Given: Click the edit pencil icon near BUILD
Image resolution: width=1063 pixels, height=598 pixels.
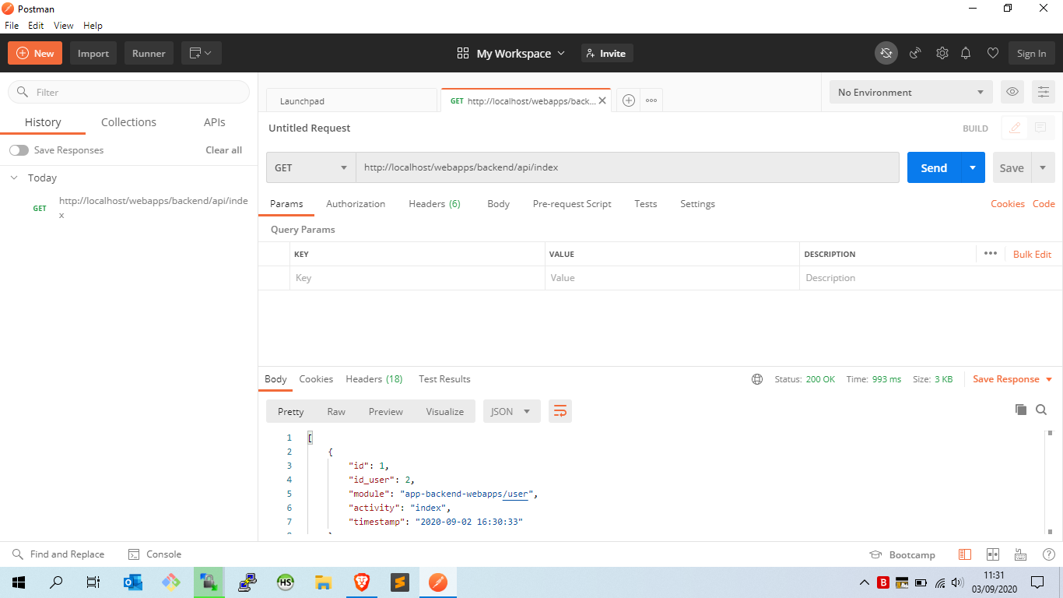Looking at the screenshot, I should click(1015, 128).
